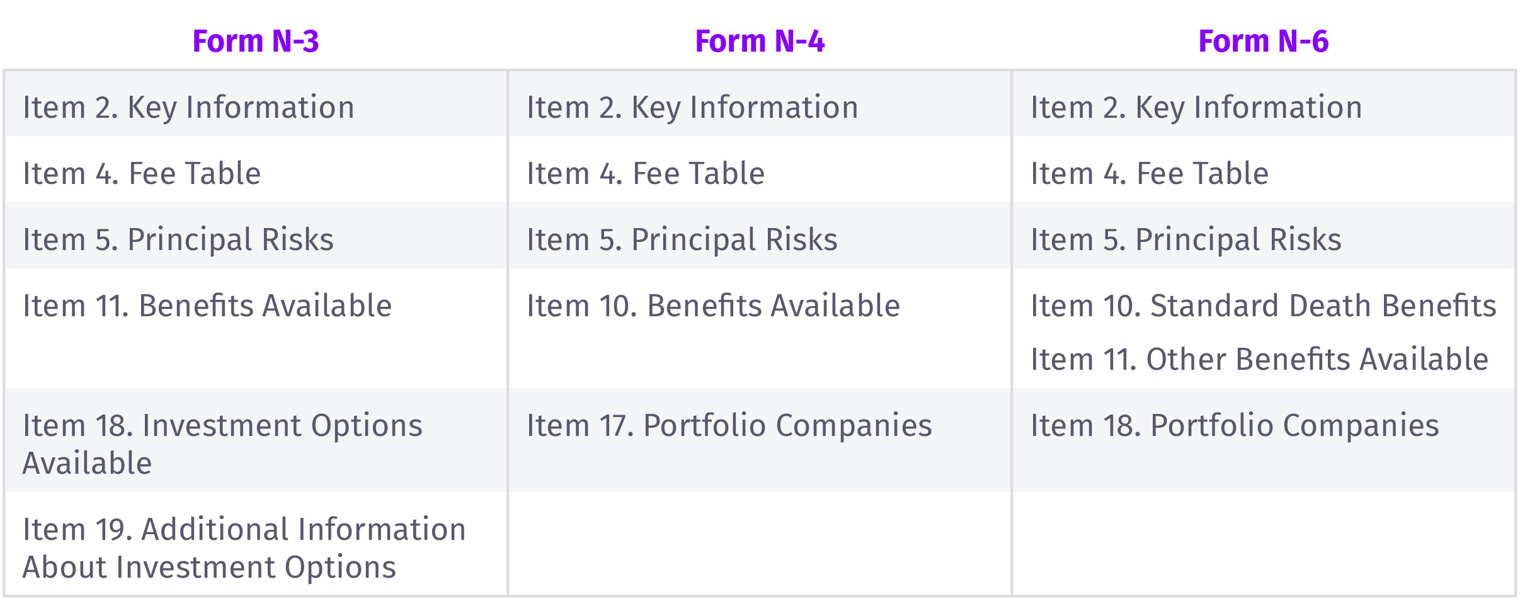The height and width of the screenshot is (601, 1520).
Task: Select Item 11. Other Benefits Available
Action: (x=1260, y=359)
